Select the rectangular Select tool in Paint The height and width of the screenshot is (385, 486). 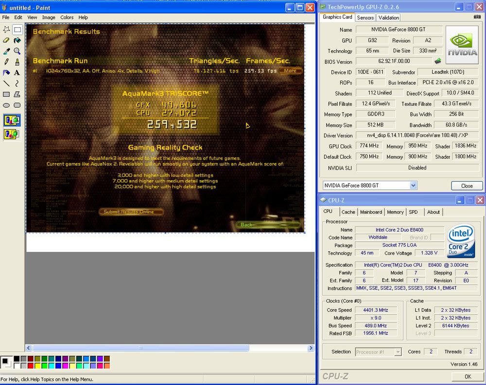17,30
